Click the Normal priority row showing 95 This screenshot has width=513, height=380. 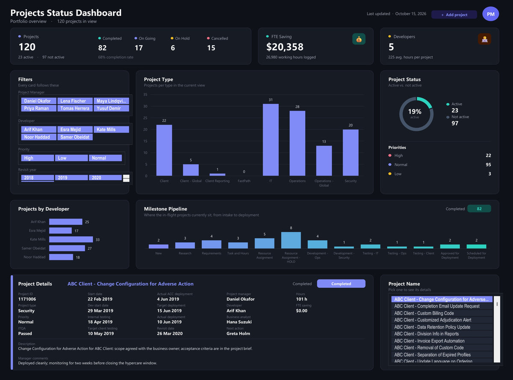tap(439, 164)
